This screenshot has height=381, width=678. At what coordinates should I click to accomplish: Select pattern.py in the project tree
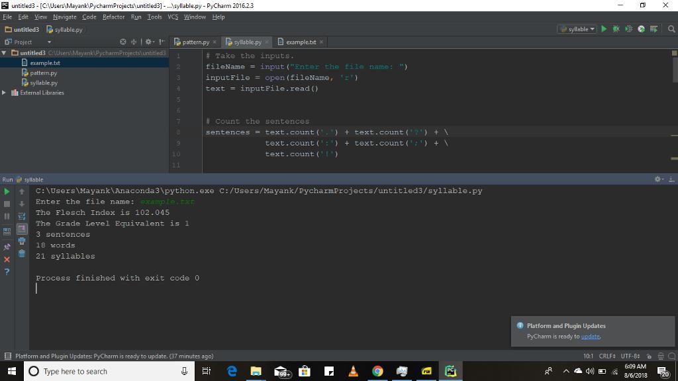43,73
